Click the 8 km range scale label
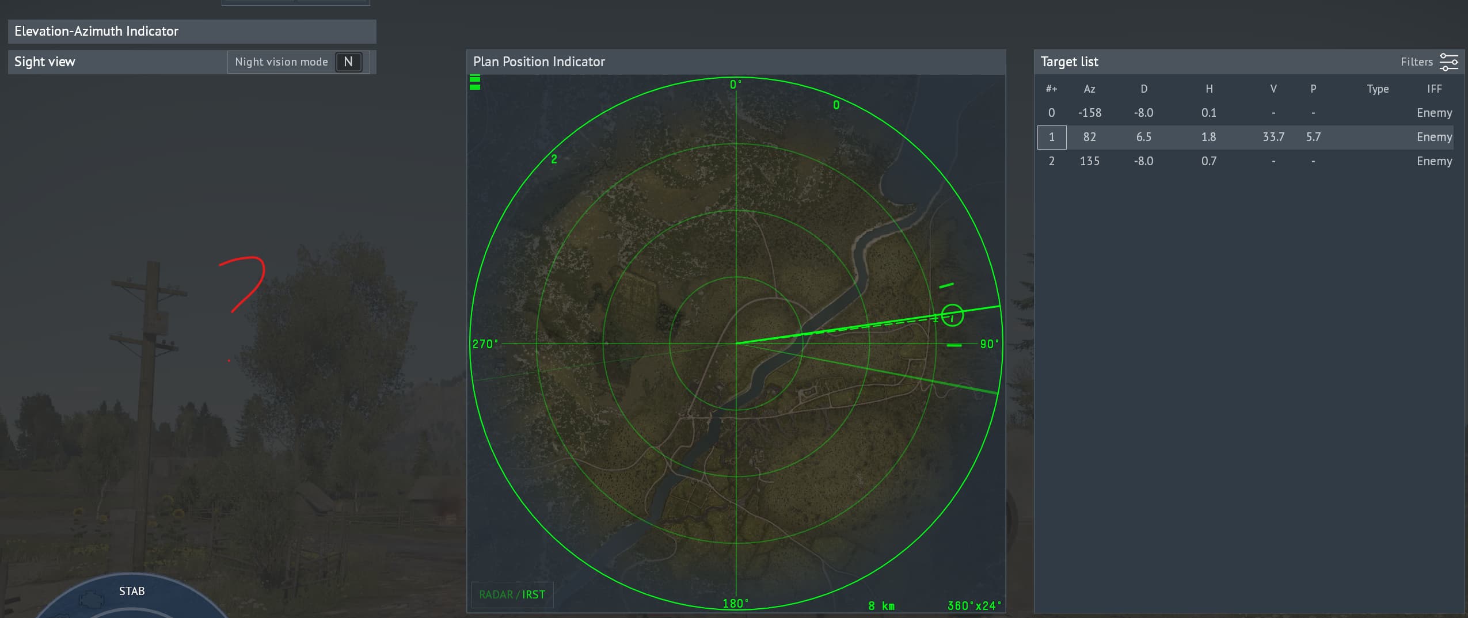This screenshot has width=1468, height=618. pos(881,605)
